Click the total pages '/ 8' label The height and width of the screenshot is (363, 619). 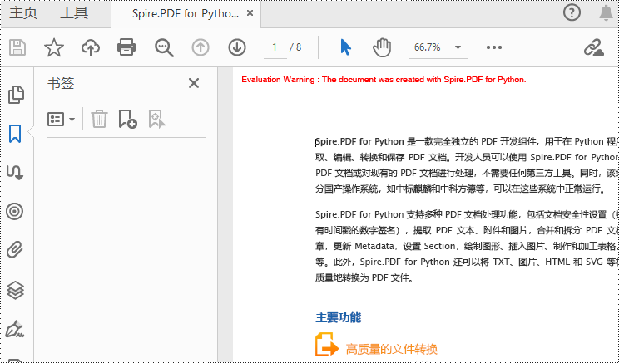(x=295, y=47)
